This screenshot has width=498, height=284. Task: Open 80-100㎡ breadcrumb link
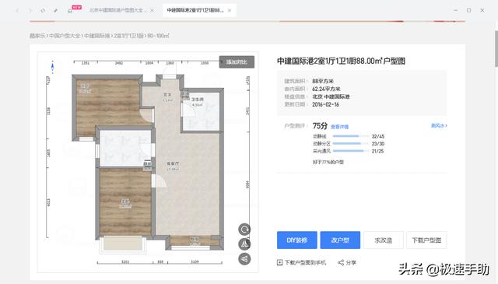click(158, 36)
